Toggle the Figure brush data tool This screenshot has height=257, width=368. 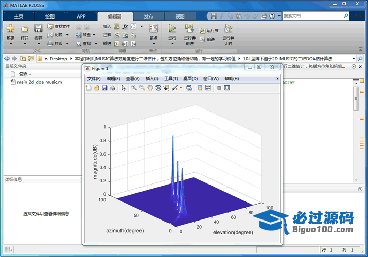[x=175, y=88]
